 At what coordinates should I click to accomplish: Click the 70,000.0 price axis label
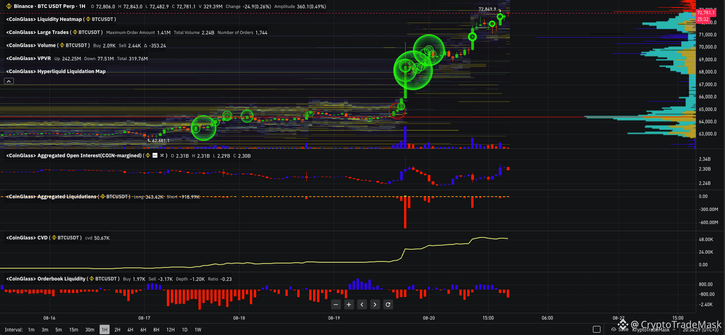pos(708,47)
